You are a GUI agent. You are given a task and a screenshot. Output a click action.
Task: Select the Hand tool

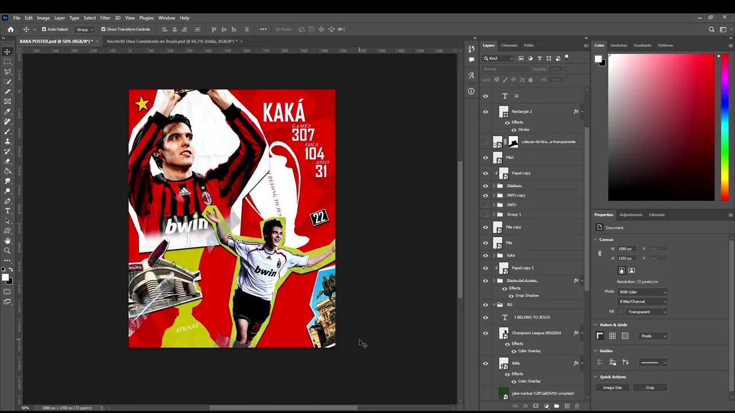pos(7,241)
